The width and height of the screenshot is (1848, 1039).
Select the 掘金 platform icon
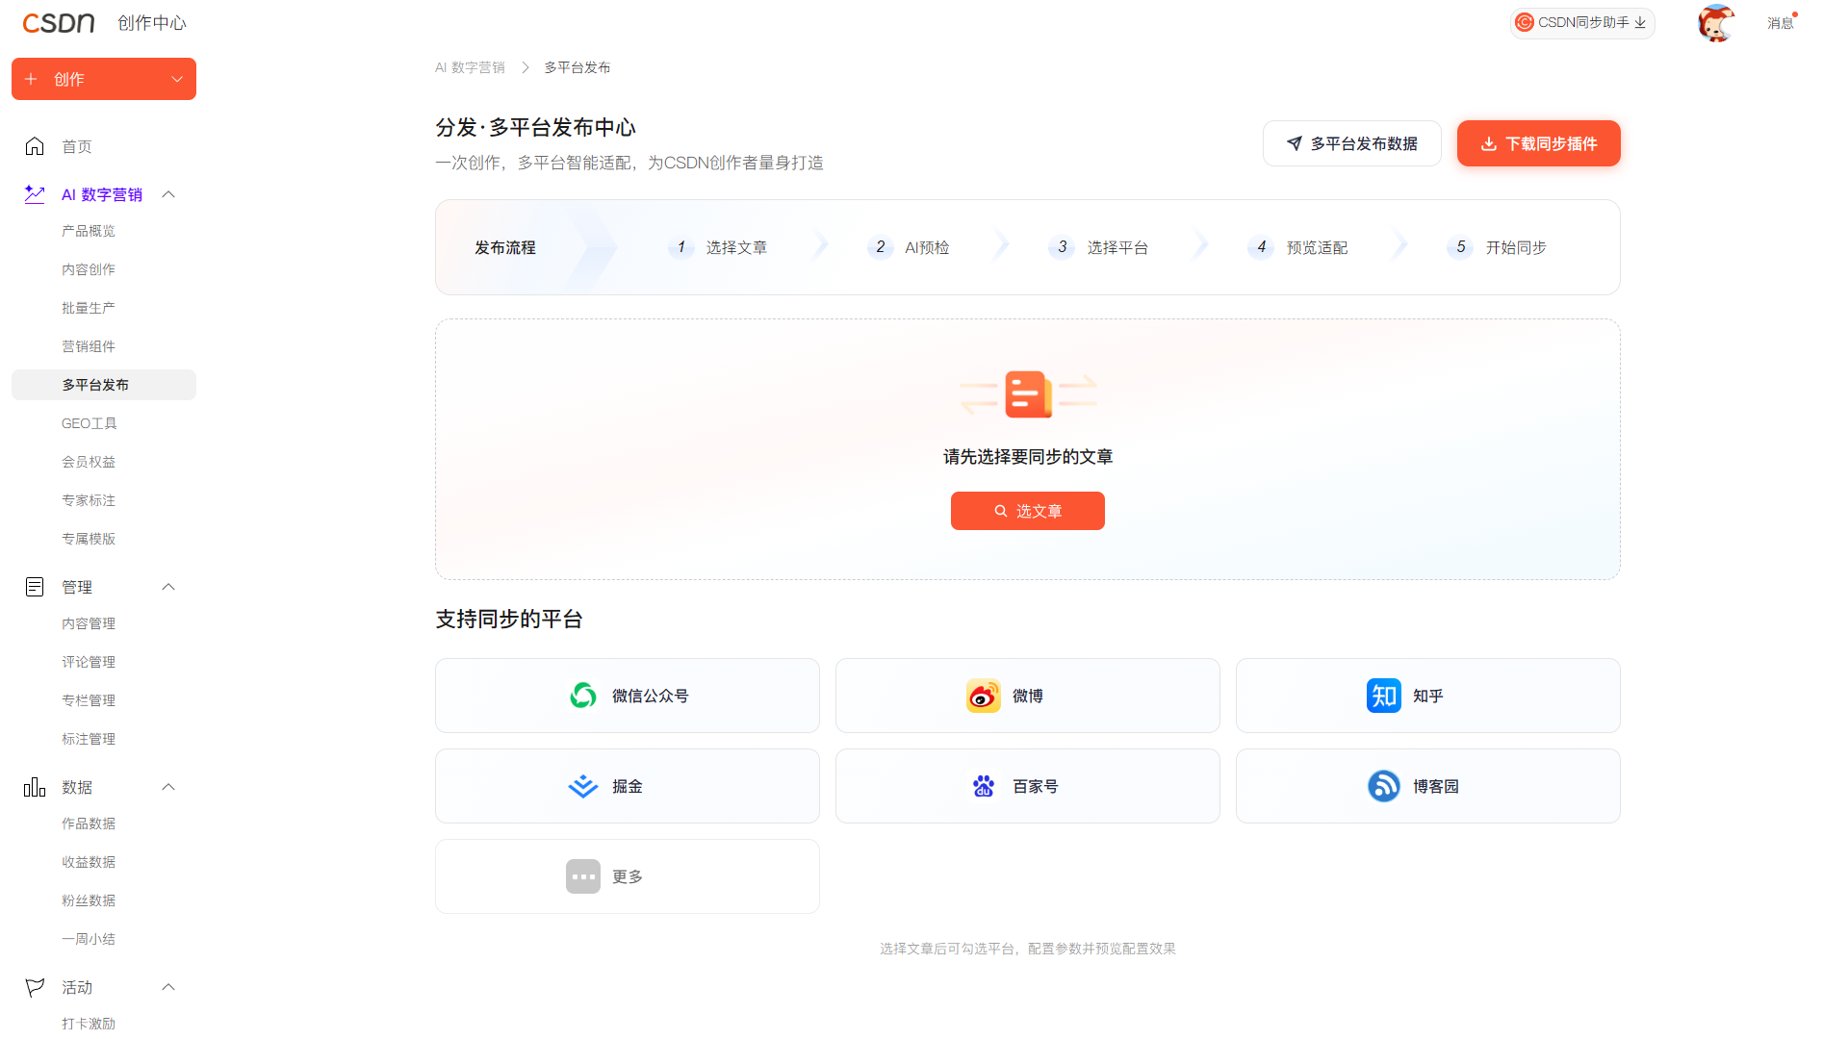tap(583, 786)
